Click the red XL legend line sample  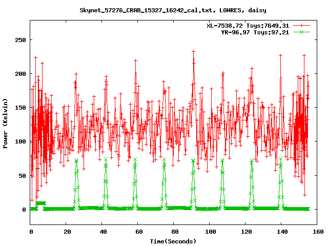click(301, 26)
